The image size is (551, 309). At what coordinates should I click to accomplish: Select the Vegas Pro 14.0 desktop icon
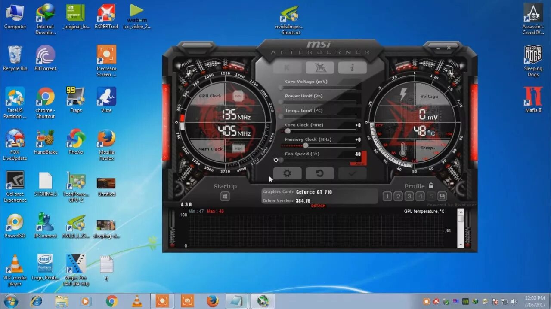click(x=76, y=270)
